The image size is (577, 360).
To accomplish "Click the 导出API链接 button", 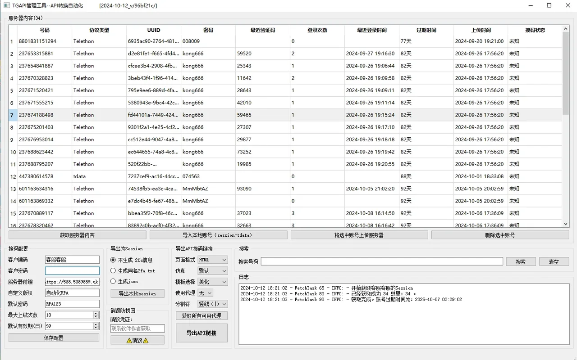I will click(x=201, y=333).
